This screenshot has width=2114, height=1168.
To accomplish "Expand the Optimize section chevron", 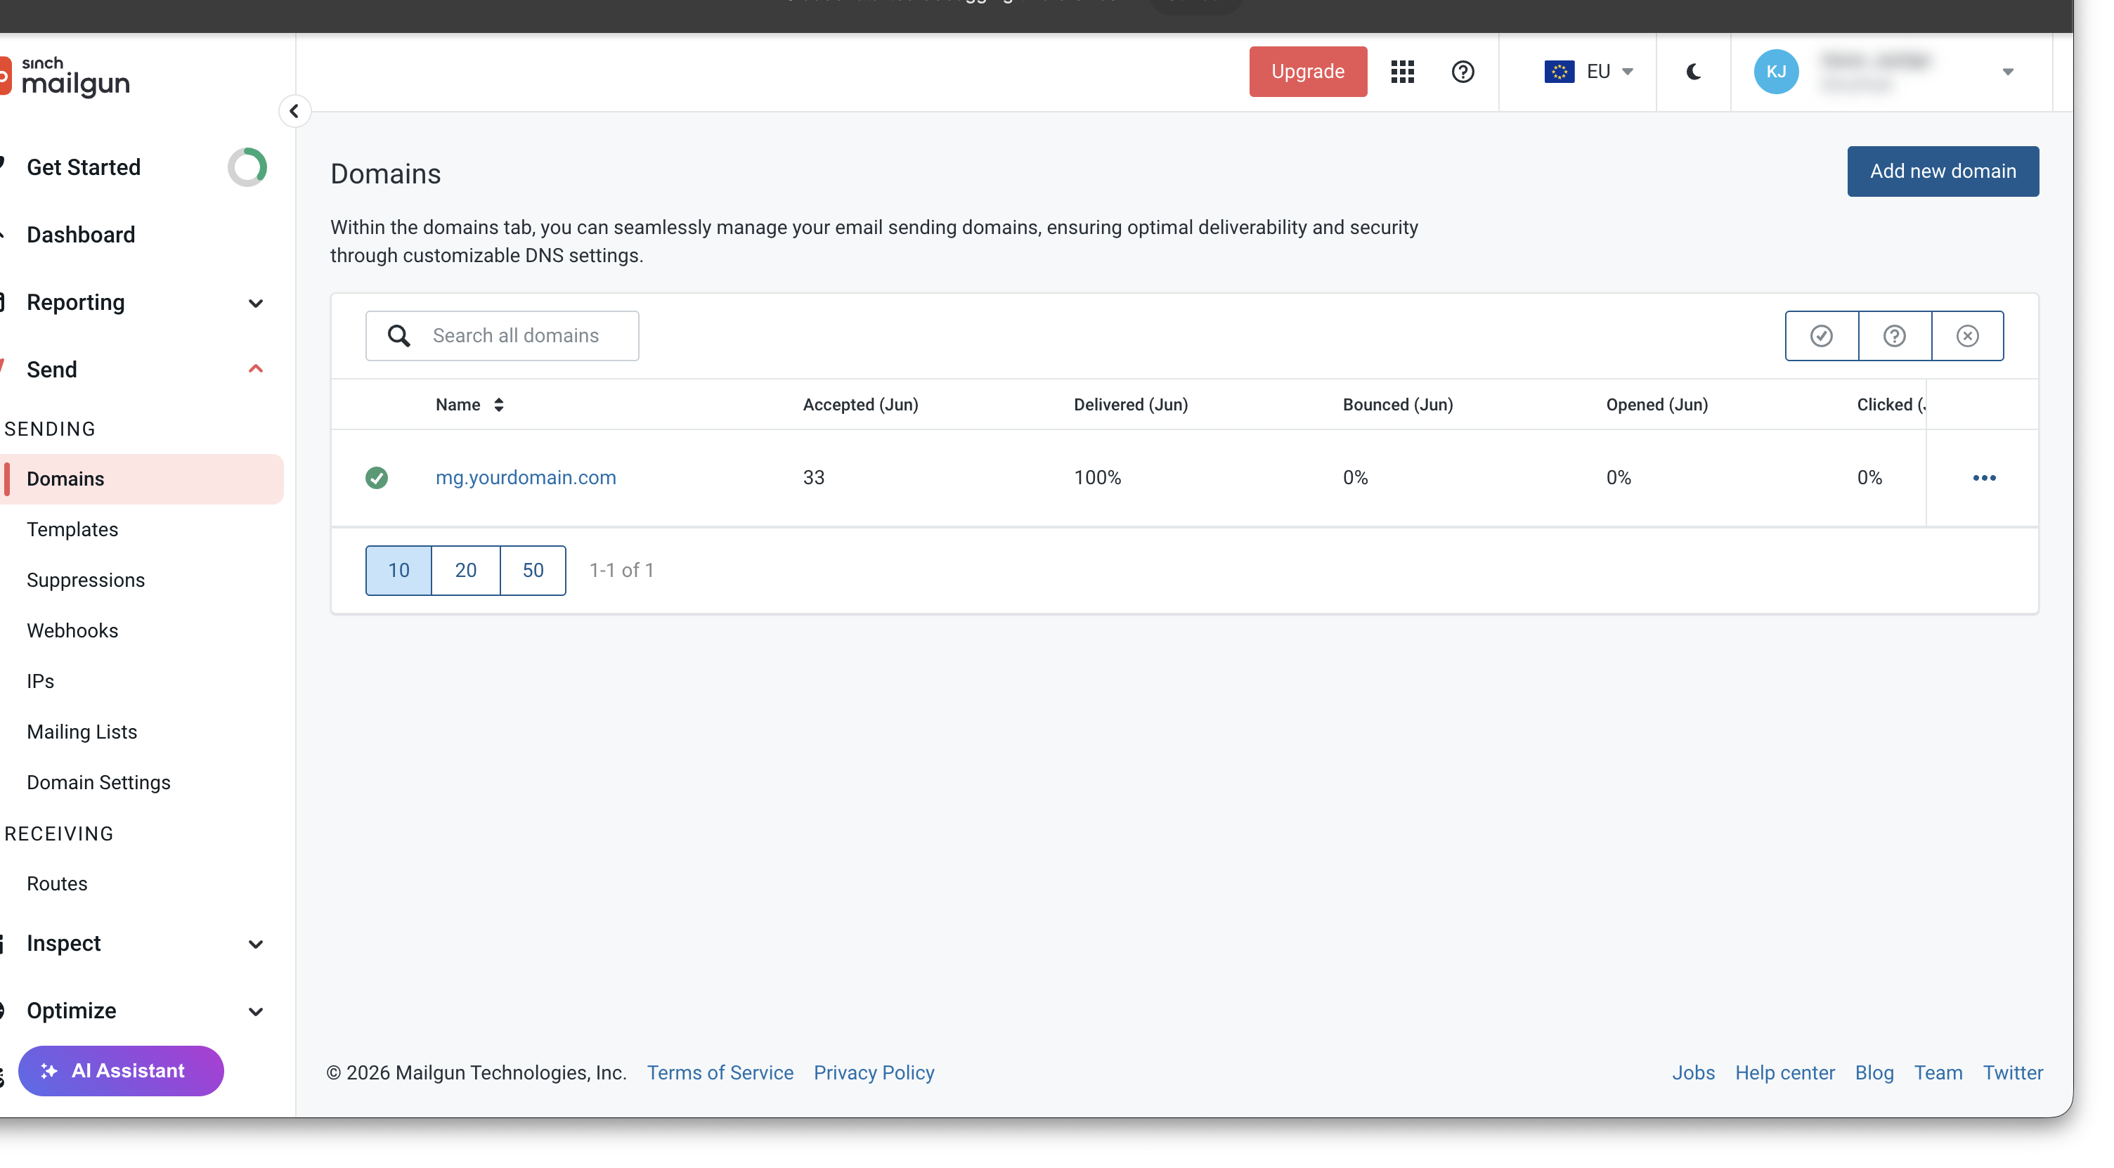I will click(x=255, y=1012).
